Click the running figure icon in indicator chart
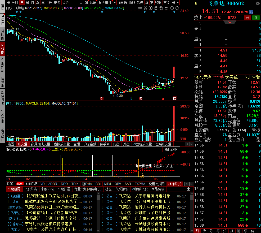The width and height of the screenshot is (261, 233). (x=142, y=175)
